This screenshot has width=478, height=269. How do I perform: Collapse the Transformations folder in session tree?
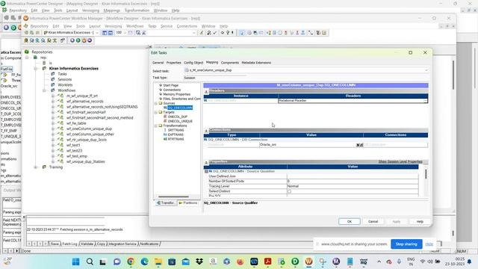[x=156, y=126]
